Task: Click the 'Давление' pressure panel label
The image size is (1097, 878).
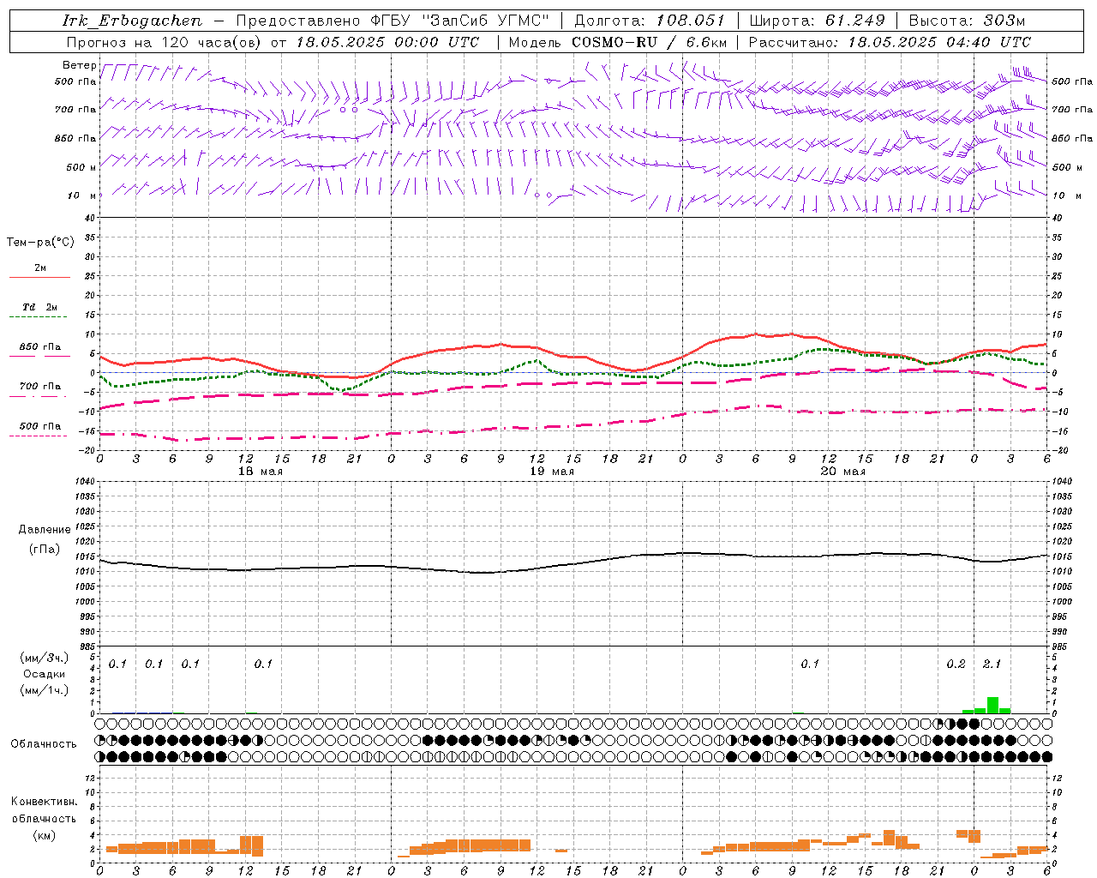Action: (x=44, y=530)
